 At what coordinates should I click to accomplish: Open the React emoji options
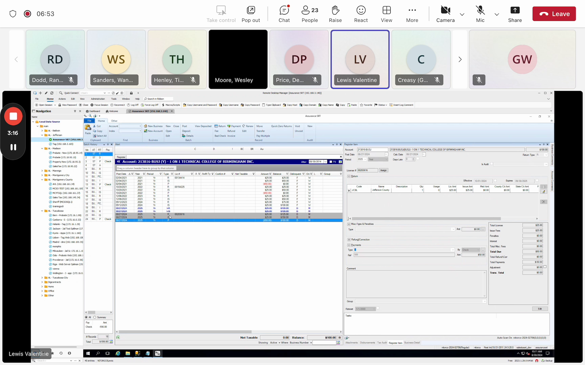(x=361, y=14)
